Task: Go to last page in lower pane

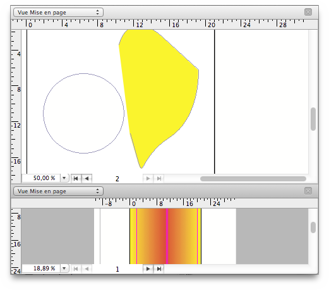Action: coord(159,269)
